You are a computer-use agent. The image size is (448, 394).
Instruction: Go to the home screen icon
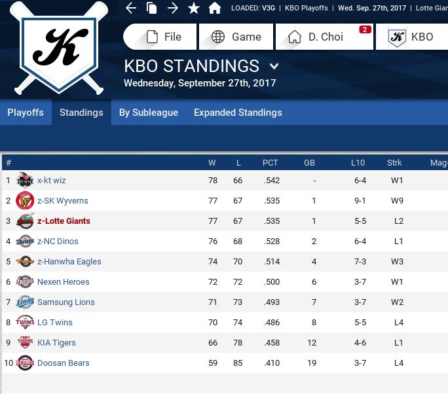[x=215, y=9]
